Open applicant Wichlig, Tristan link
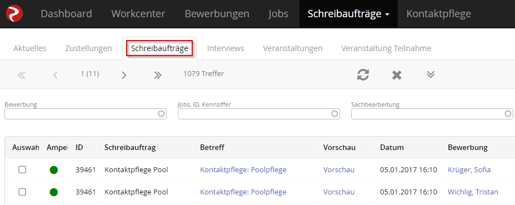This screenshot has width=515, height=205. click(x=473, y=192)
